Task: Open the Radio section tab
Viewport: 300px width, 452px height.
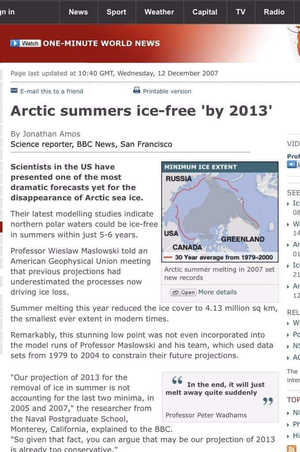Action: pos(274,12)
